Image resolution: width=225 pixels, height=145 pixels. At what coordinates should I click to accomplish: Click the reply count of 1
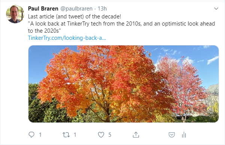pyautogui.click(x=40, y=135)
